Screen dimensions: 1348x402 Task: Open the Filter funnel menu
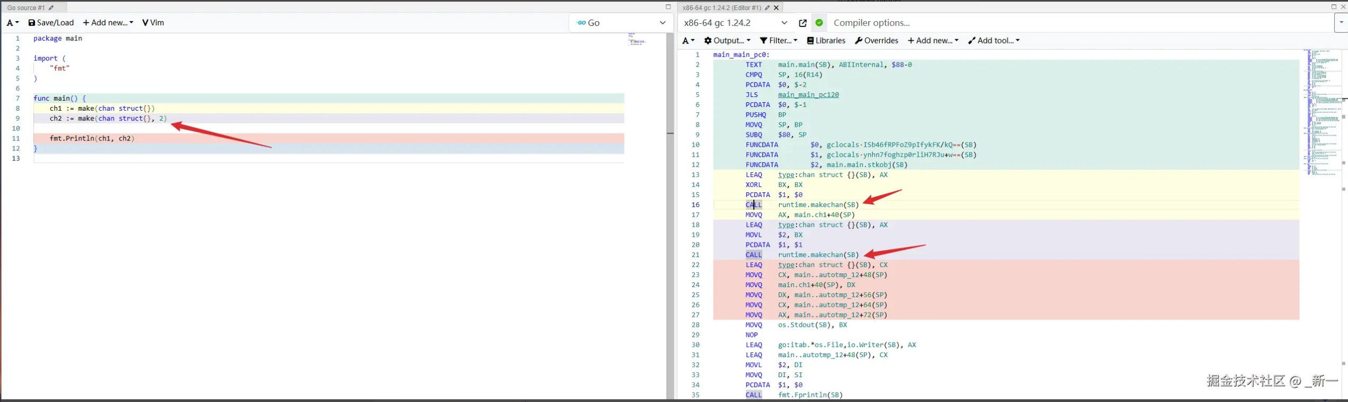click(778, 41)
